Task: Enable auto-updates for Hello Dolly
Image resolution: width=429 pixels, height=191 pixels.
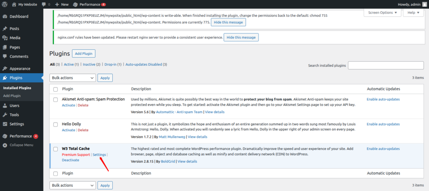Action: pos(383,124)
